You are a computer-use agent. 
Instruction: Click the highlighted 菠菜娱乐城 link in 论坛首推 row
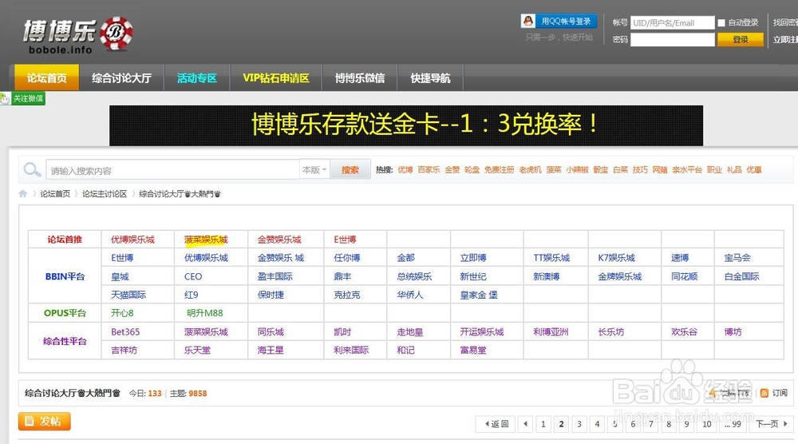[x=206, y=240]
